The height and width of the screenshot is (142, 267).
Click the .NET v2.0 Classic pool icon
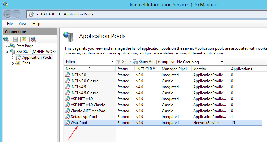[67, 81]
